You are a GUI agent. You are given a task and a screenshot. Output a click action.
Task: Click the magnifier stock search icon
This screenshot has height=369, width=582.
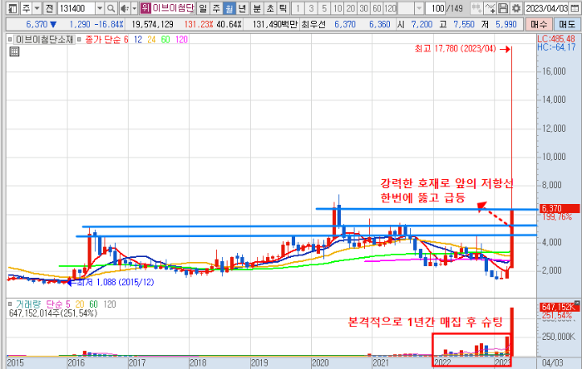pyautogui.click(x=111, y=8)
